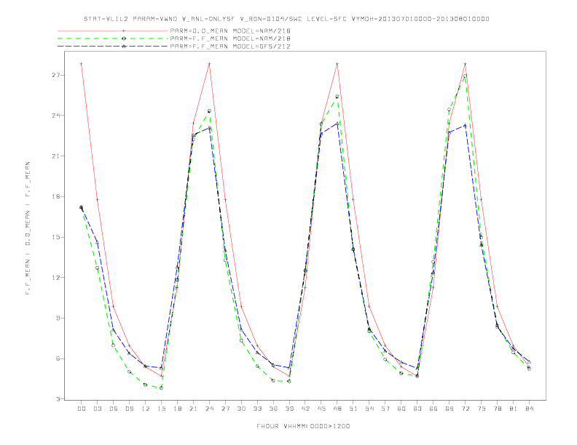Click the green dashed legend line sample

113,39
